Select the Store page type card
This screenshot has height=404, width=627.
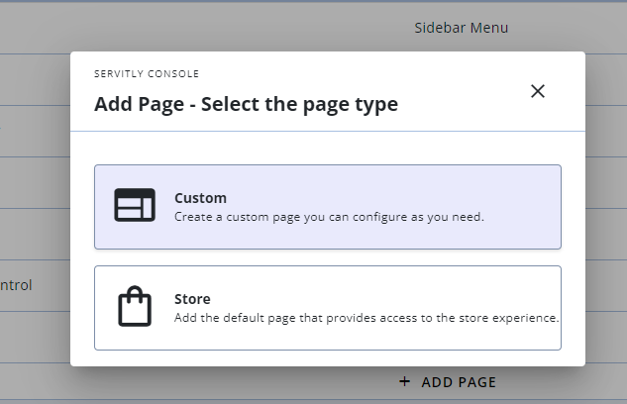point(327,307)
